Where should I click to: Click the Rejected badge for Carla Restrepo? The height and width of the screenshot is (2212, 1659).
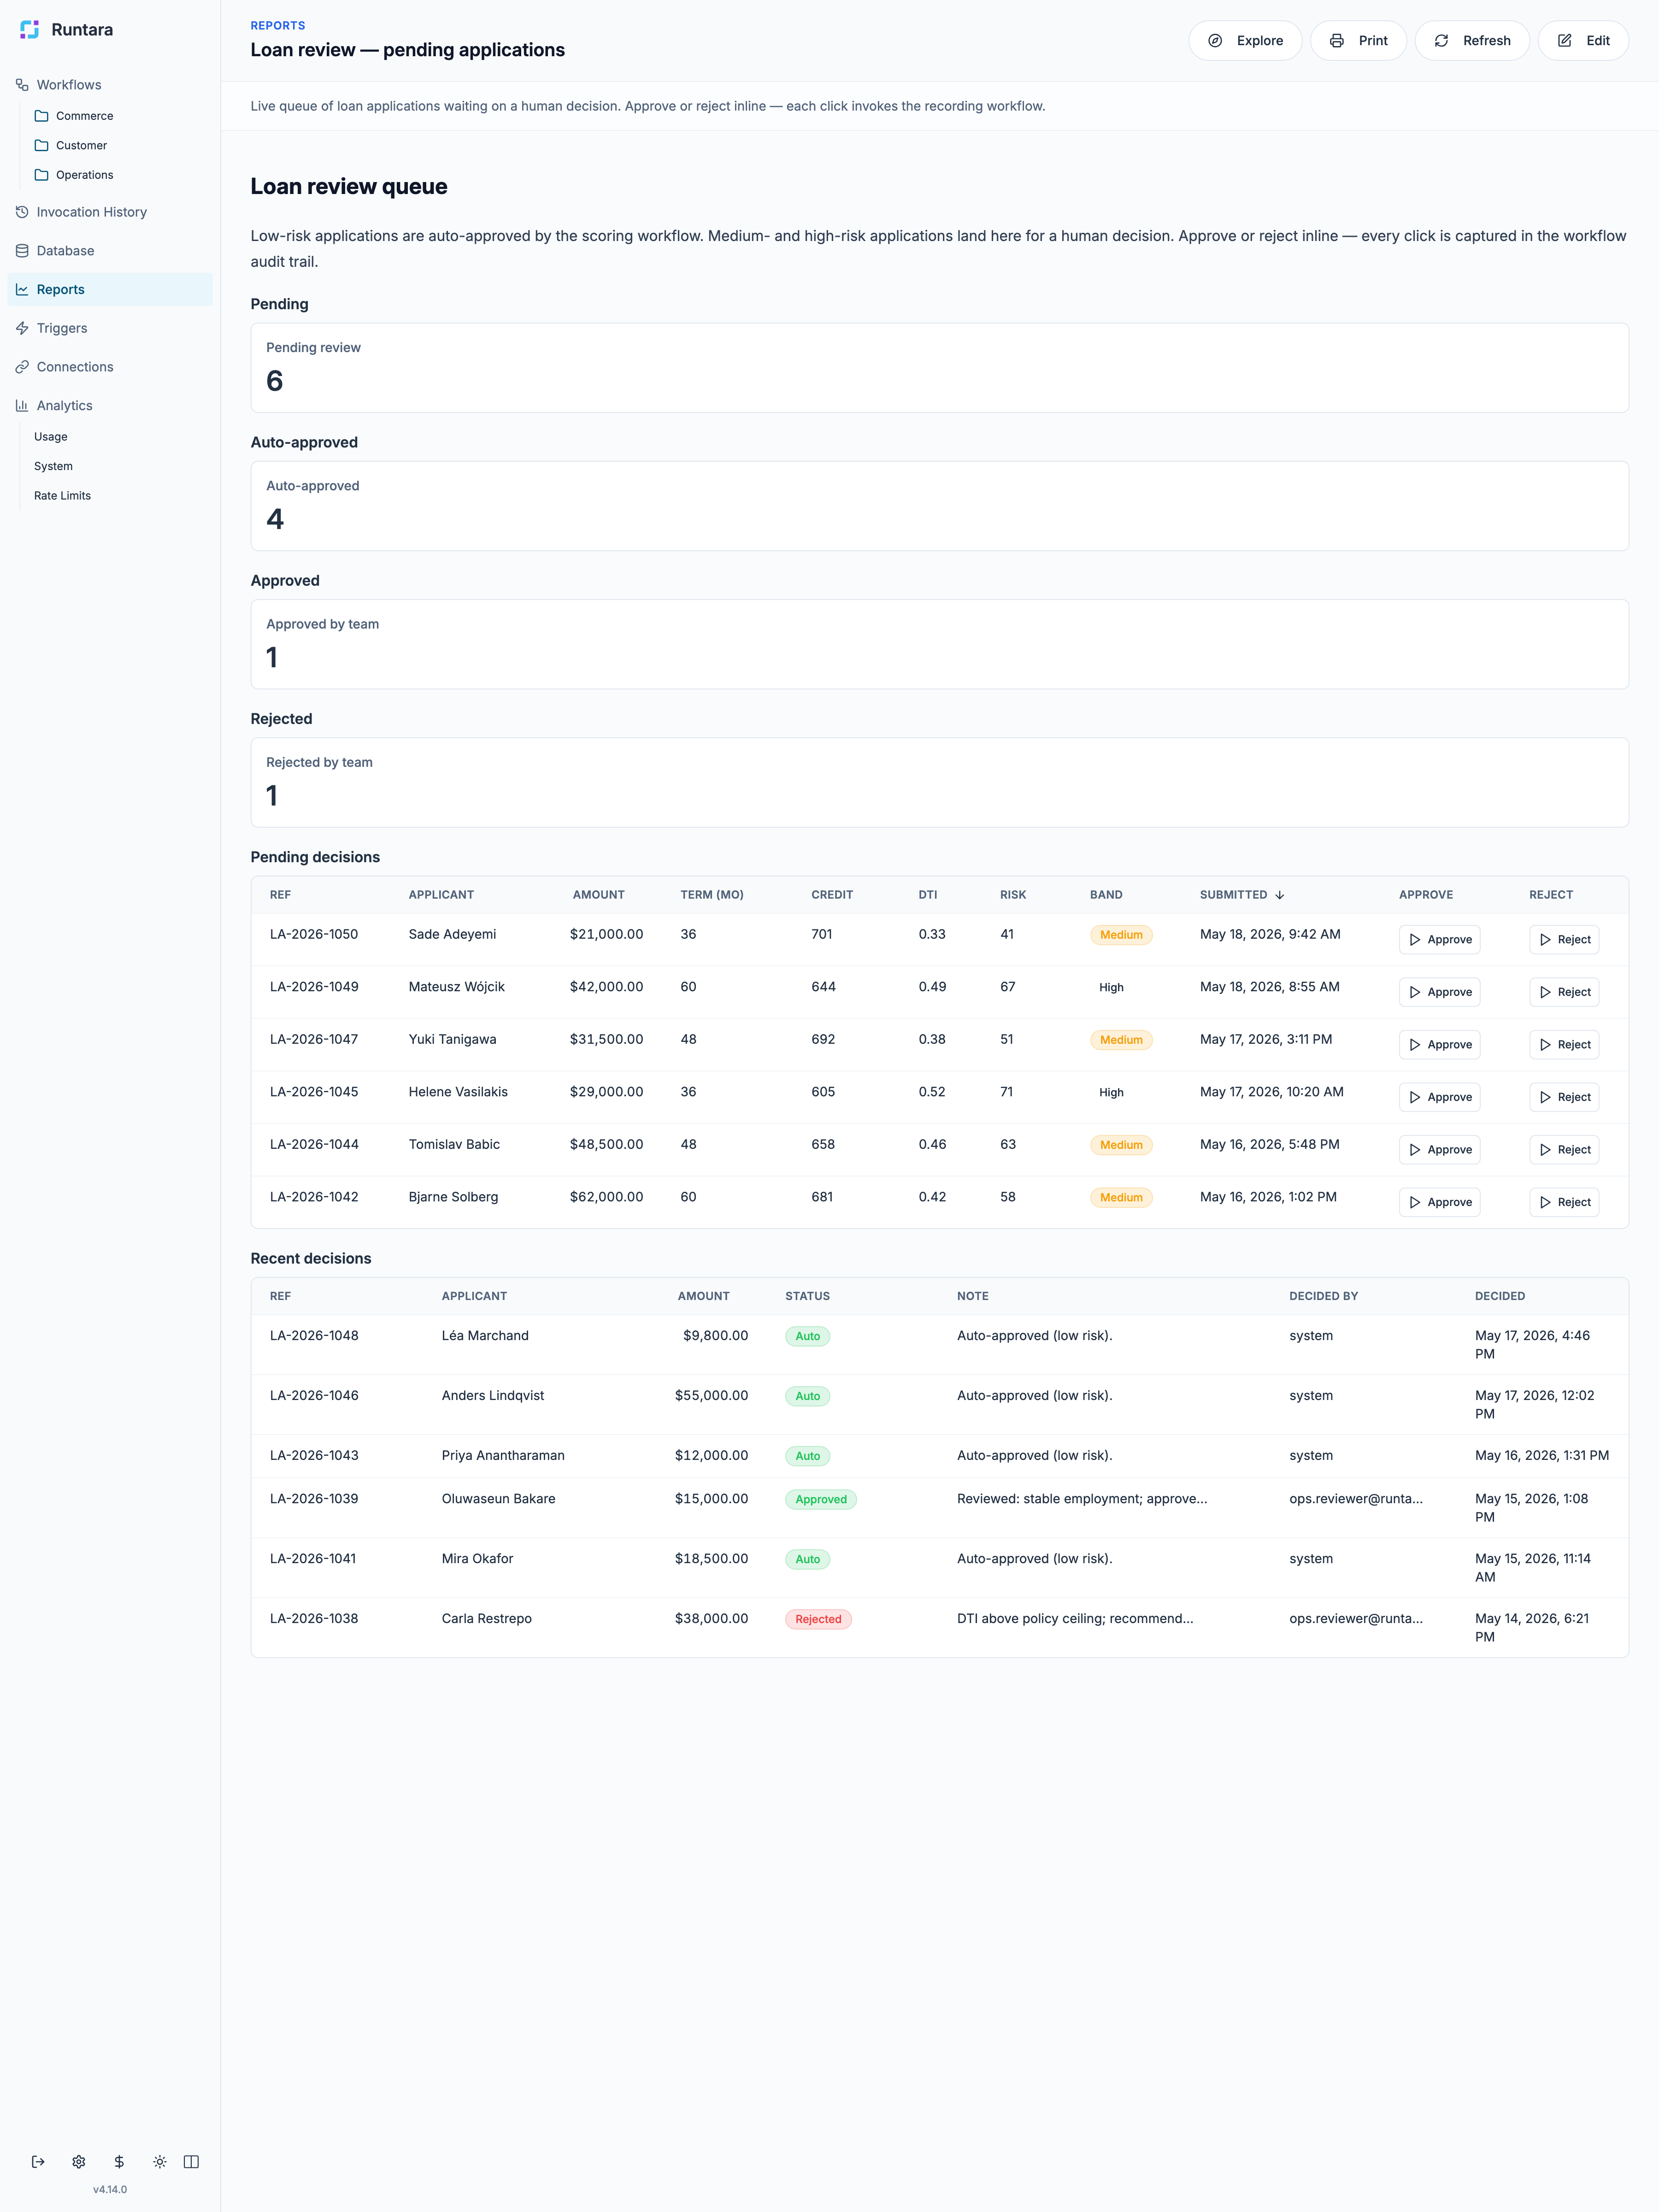point(818,1619)
